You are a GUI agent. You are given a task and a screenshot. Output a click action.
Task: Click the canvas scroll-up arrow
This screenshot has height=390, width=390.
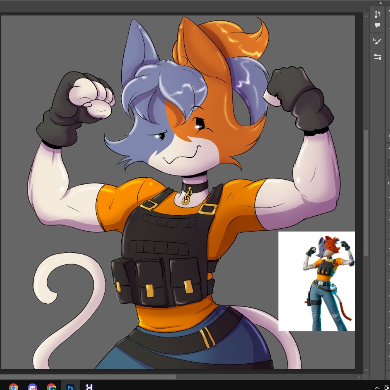pyautogui.click(x=366, y=16)
